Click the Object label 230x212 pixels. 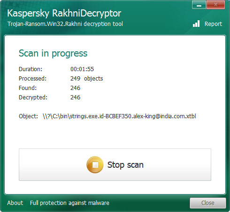(x=28, y=116)
